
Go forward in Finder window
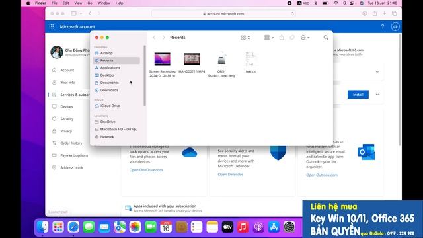coord(163,38)
